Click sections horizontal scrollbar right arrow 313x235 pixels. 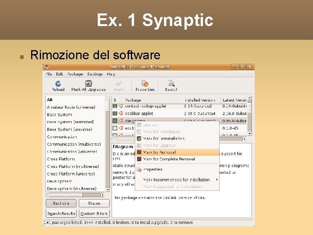click(x=102, y=195)
